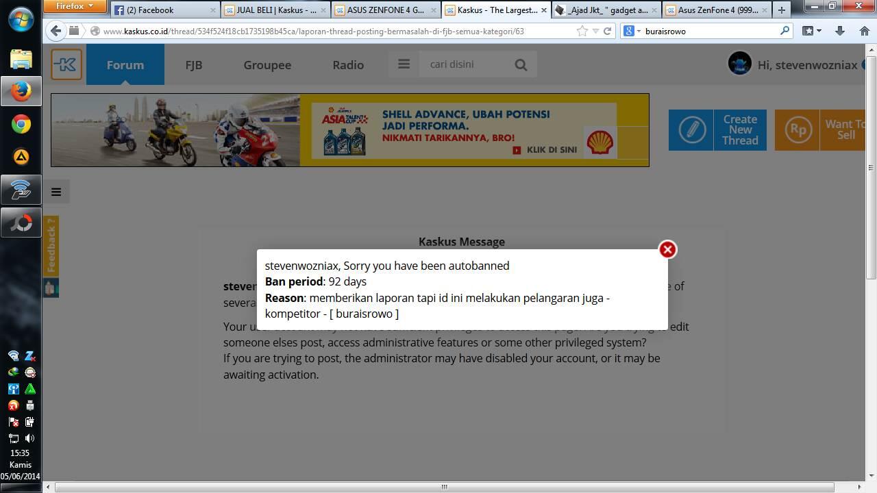Screen dimensions: 877x493
Task: Click the site identity icon in address bar
Action: point(95,31)
